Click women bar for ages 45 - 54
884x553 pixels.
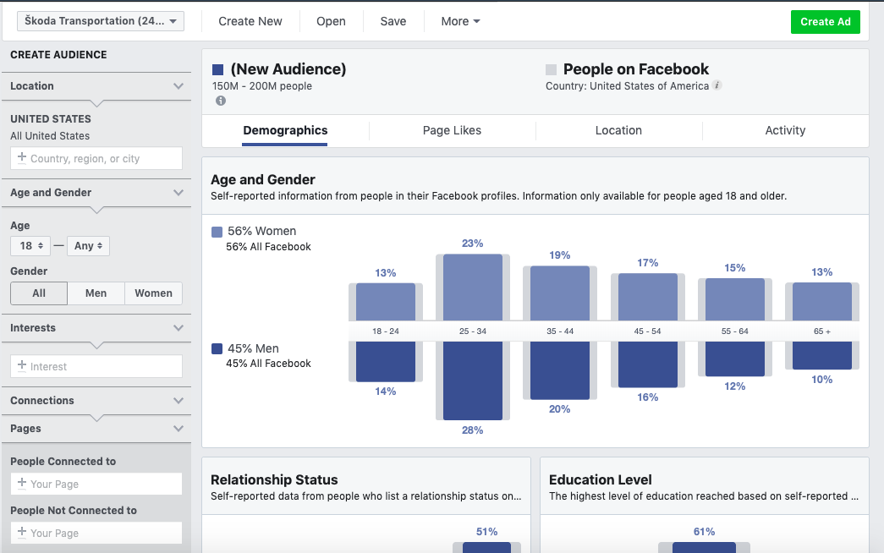648,297
